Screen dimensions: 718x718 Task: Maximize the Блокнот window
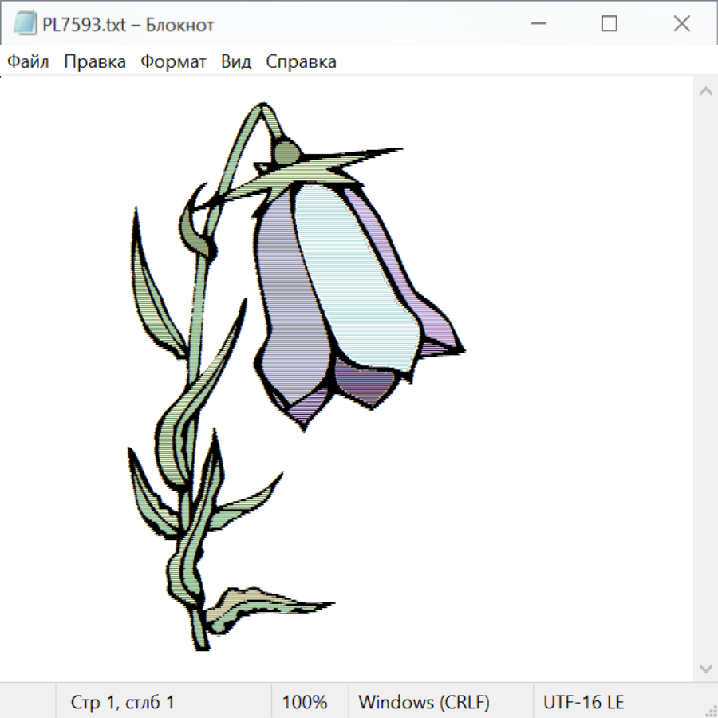click(x=609, y=24)
